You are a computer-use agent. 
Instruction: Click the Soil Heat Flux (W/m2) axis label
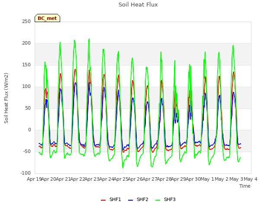(x=6, y=98)
